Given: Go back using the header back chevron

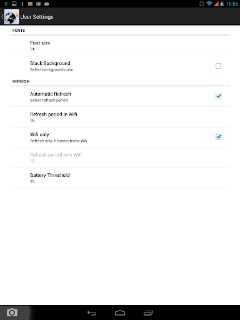Looking at the screenshot, I should [2, 17].
